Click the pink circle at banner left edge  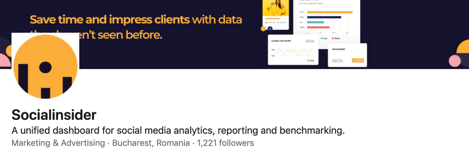point(5,61)
